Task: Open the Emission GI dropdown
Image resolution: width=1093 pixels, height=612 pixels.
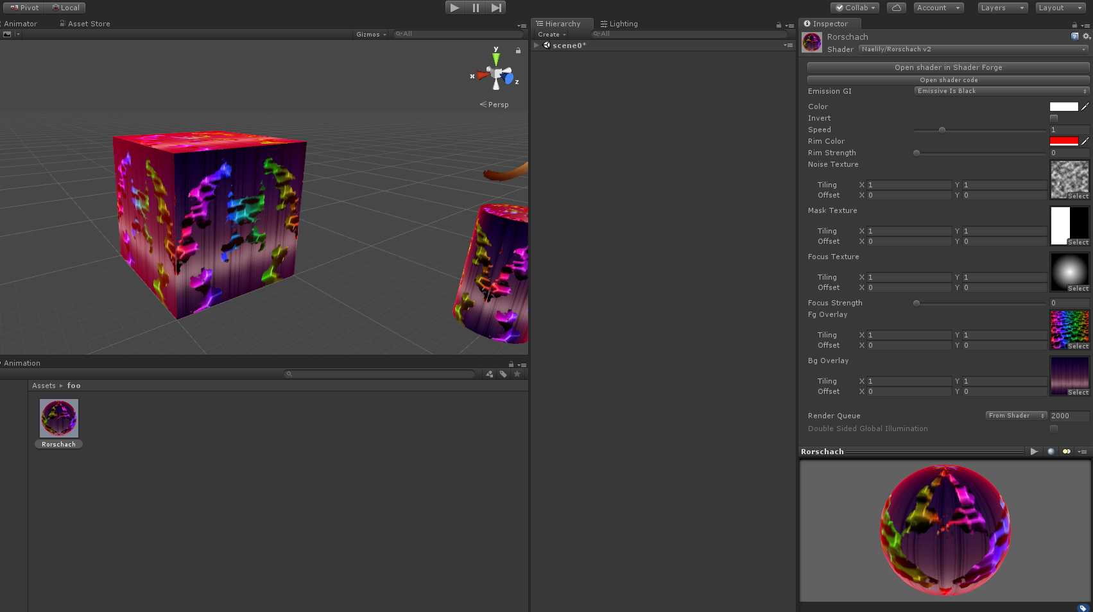Action: tap(1001, 90)
